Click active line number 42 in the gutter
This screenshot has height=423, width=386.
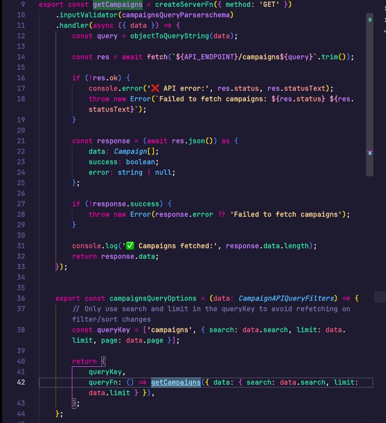tap(21, 382)
